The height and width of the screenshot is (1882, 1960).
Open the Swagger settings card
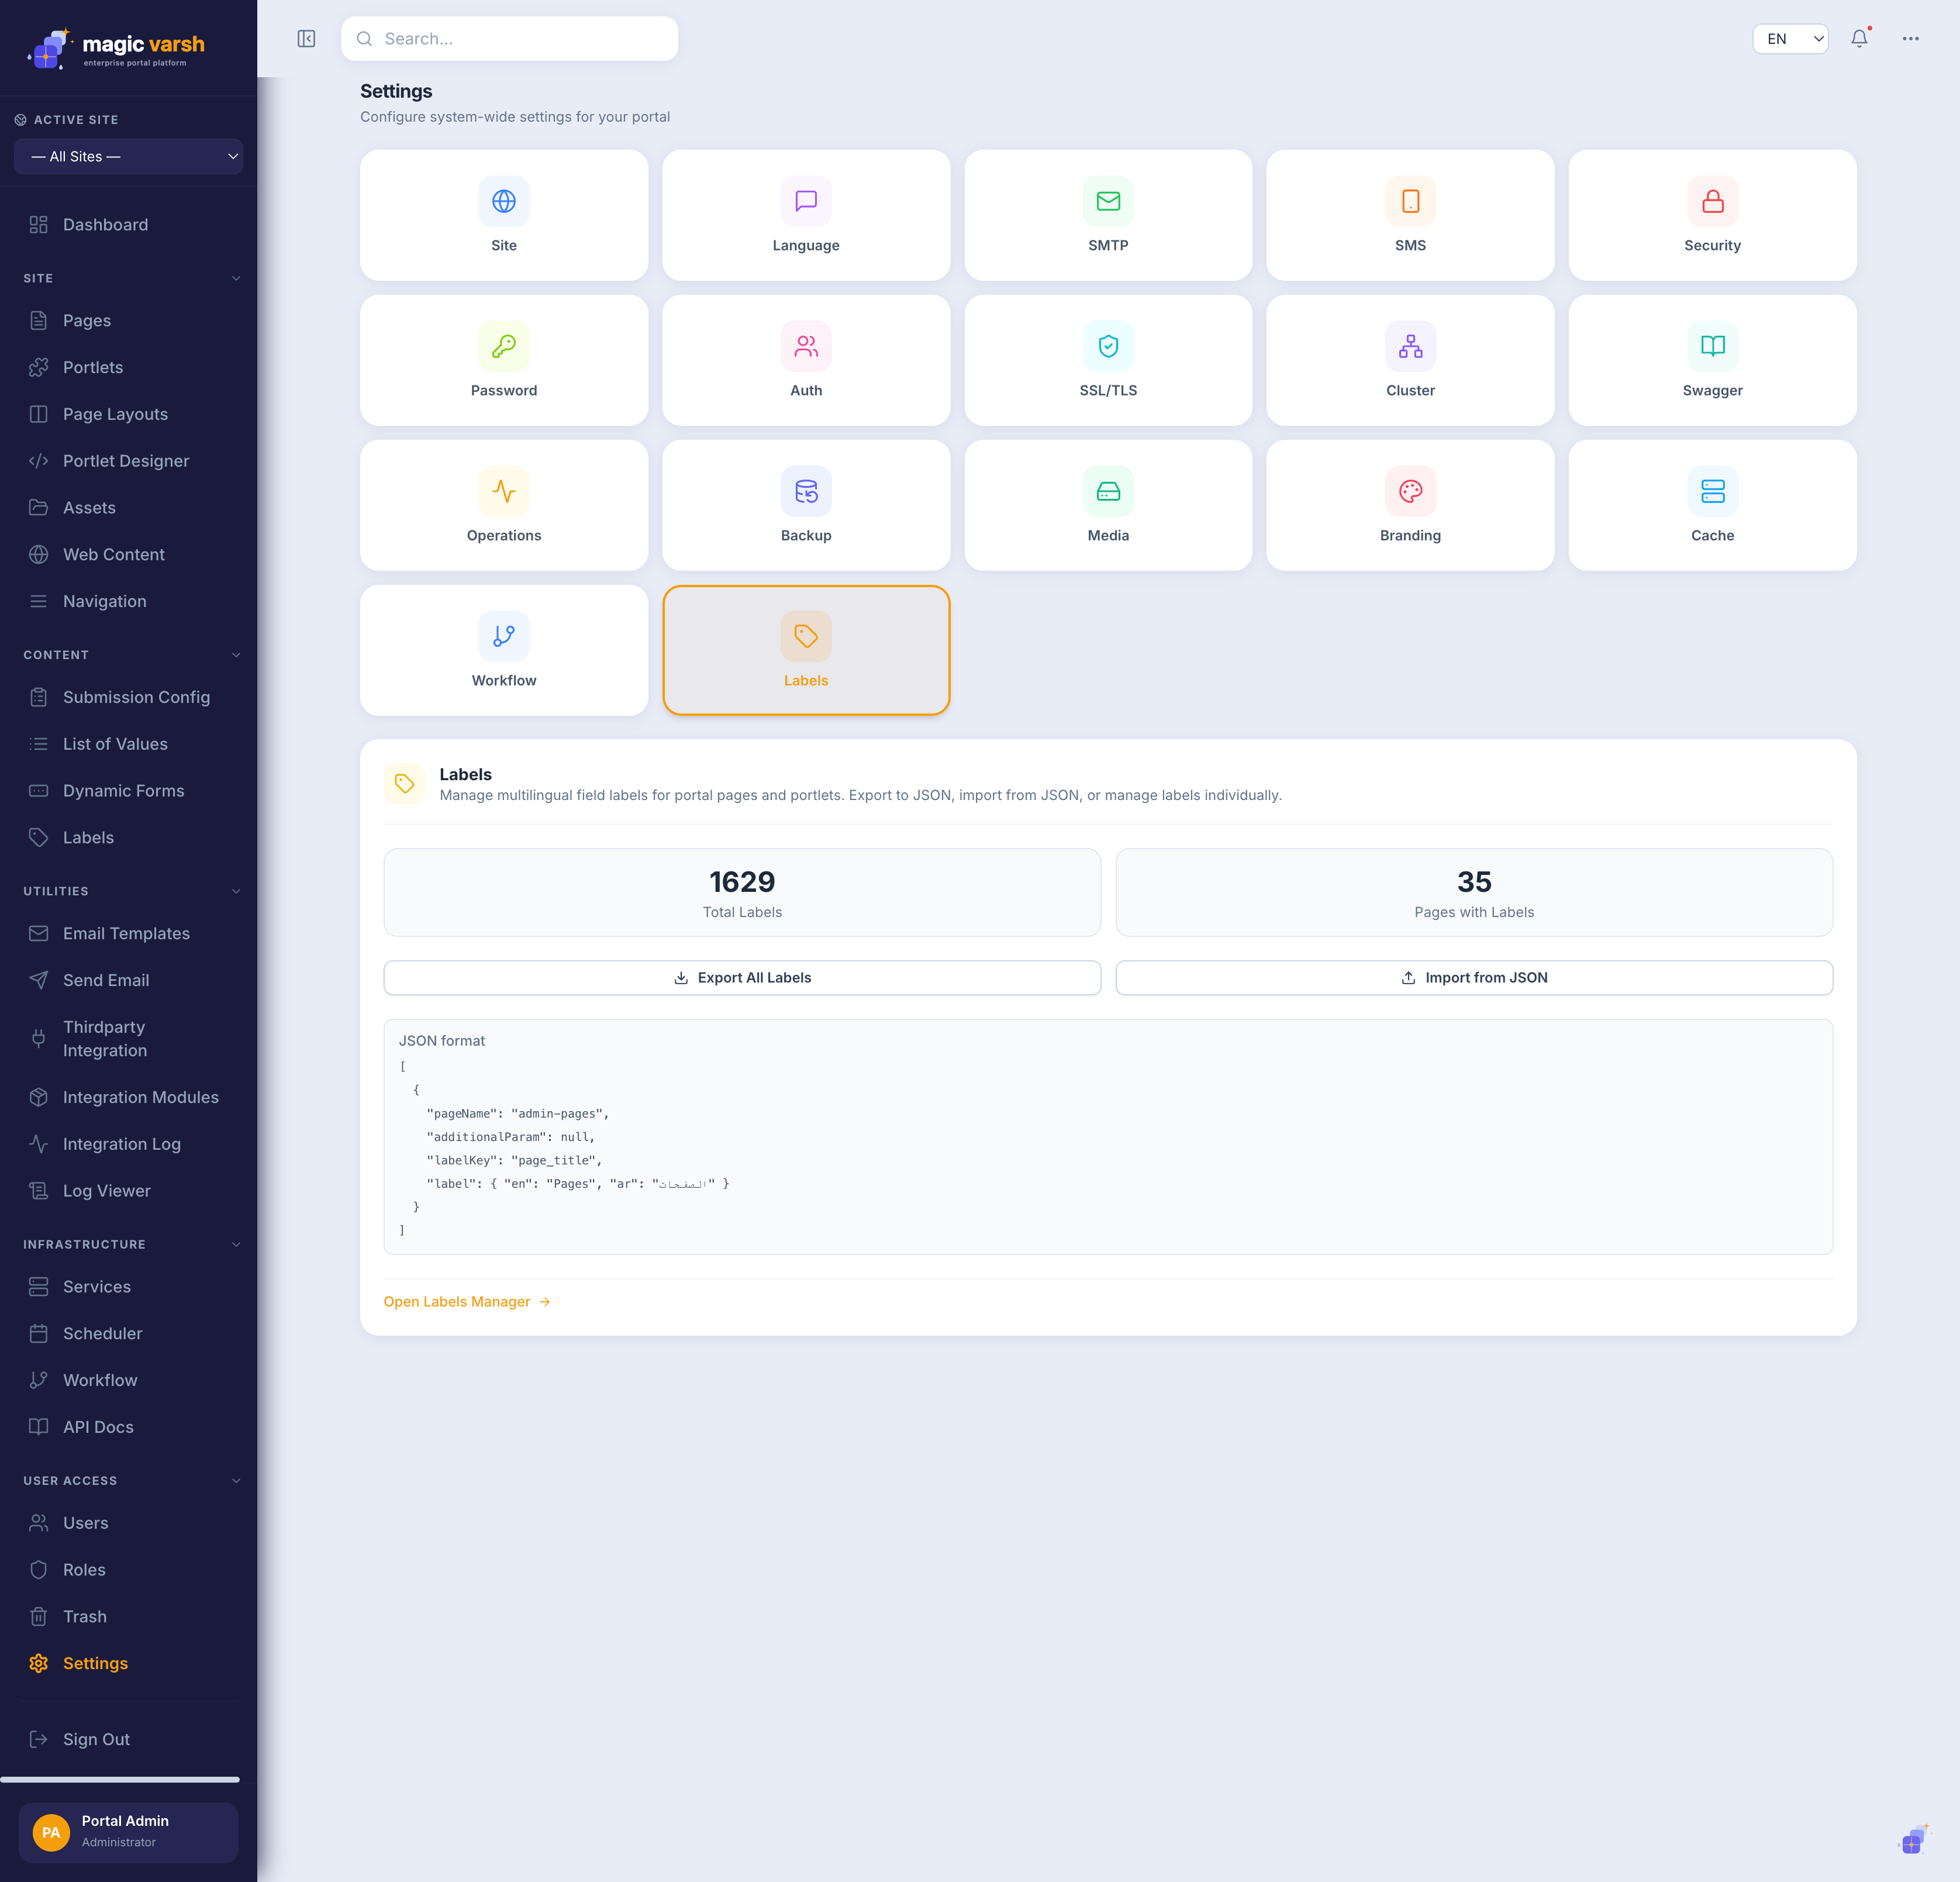(x=1712, y=360)
